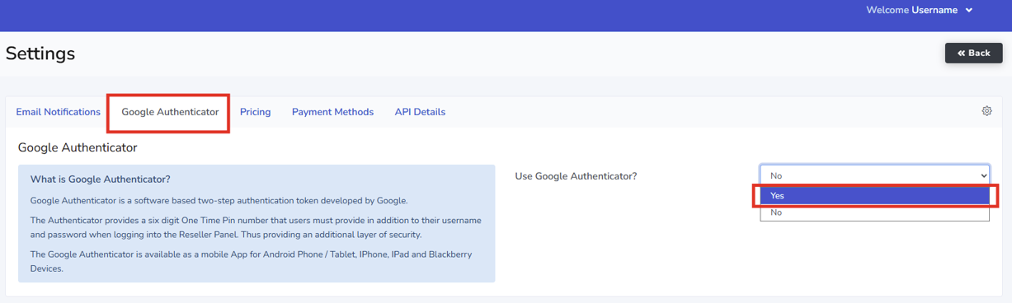Screen dimensions: 1012x303
Task: Click the Google Authenticator section title
Action: pyautogui.click(x=78, y=148)
